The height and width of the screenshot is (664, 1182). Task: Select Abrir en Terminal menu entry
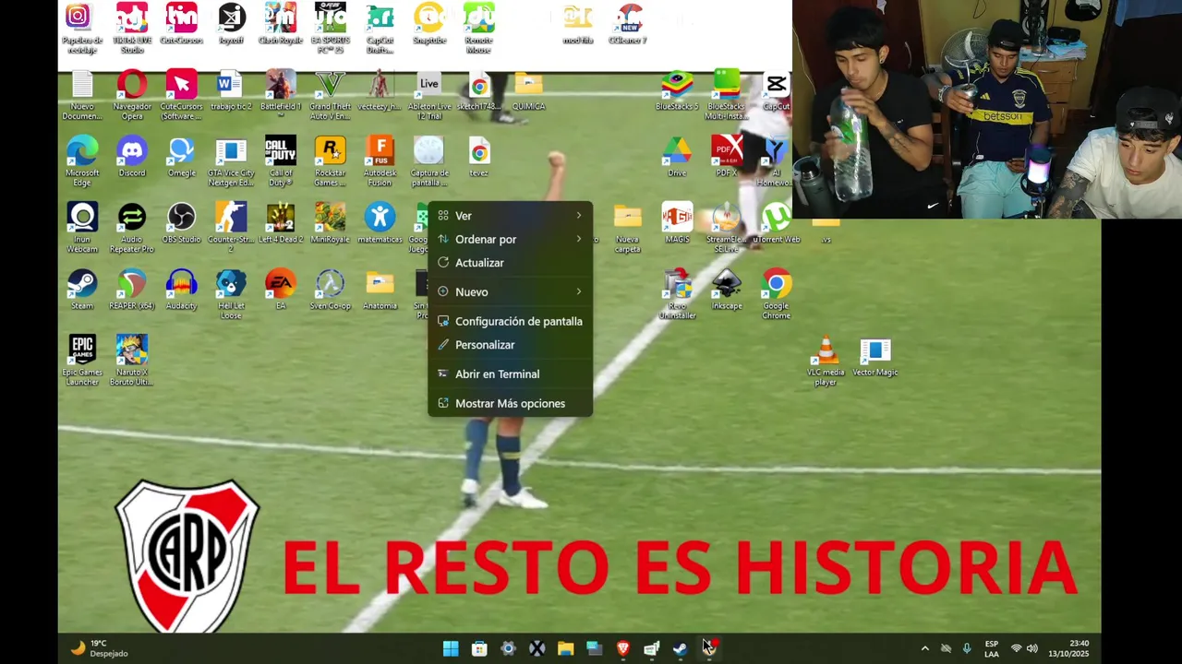[510, 373]
